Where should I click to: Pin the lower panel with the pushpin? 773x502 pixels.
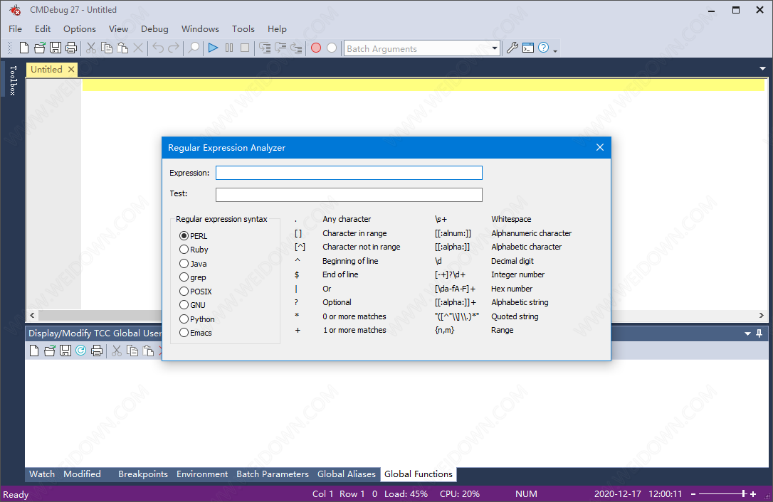point(759,333)
